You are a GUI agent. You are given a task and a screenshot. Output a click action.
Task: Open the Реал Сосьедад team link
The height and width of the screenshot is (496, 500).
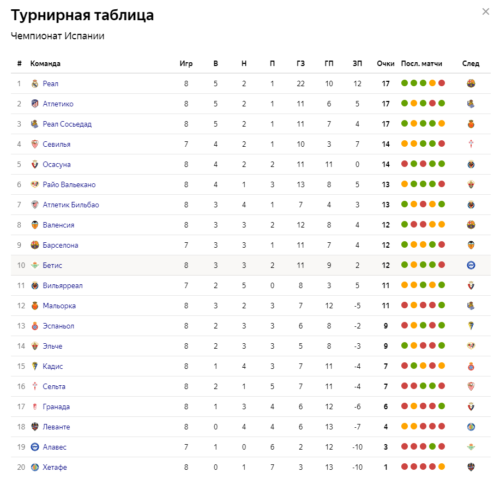pos(67,124)
